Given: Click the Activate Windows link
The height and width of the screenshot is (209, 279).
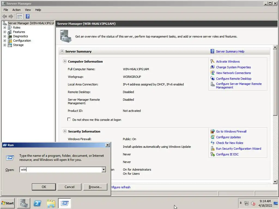Looking at the screenshot, I should (228, 62).
